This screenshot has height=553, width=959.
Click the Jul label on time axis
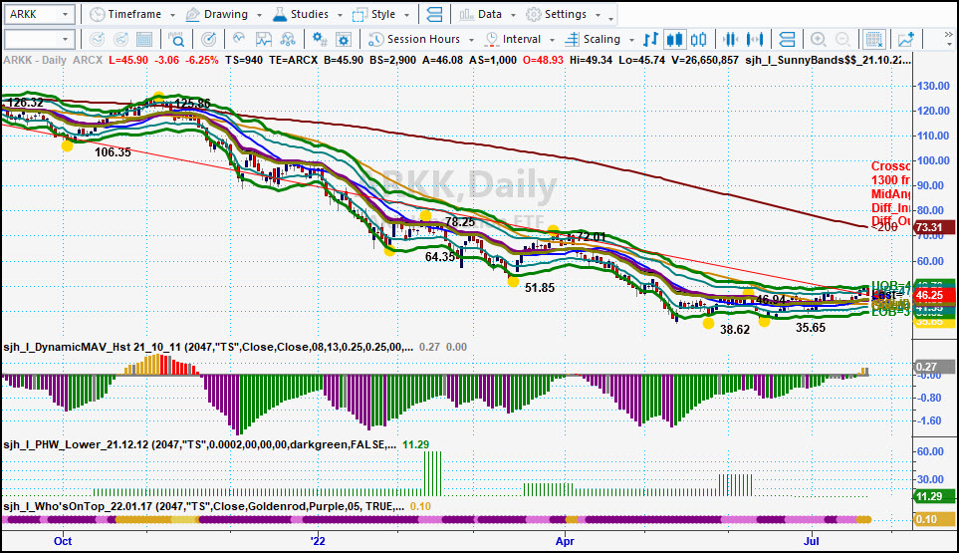point(811,541)
